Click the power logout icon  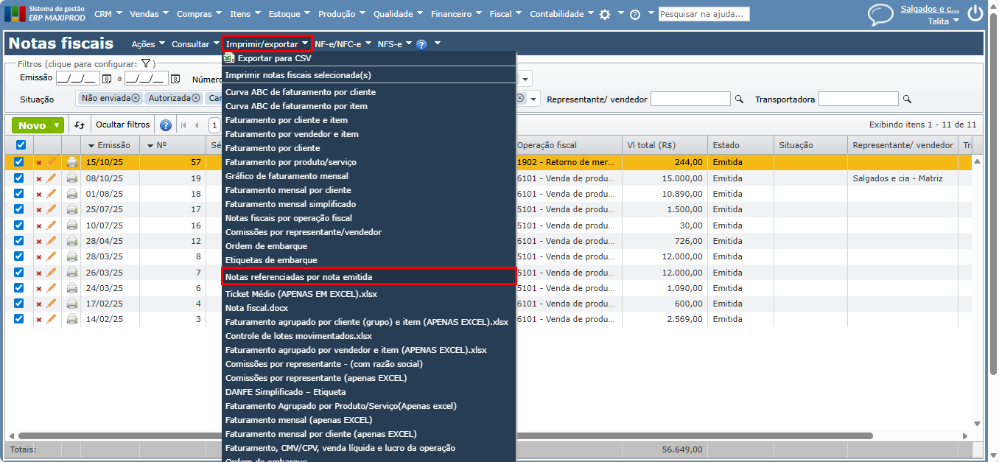[x=975, y=14]
